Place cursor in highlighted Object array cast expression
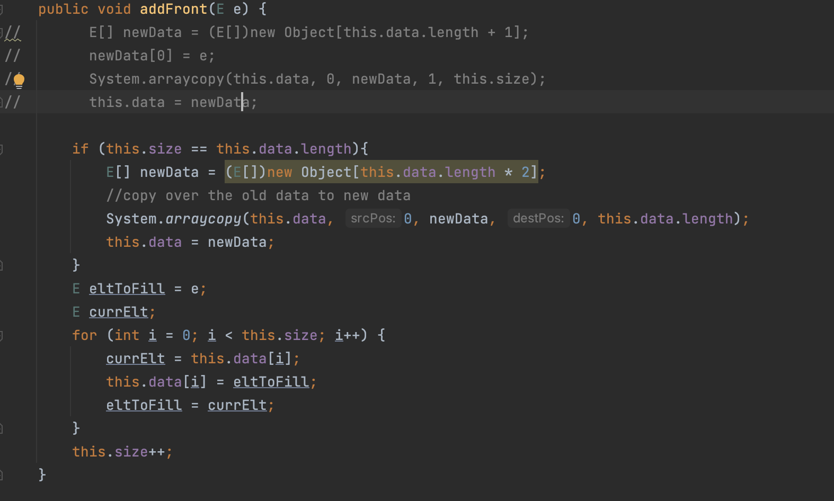Viewport: 834px width, 501px height. (x=380, y=172)
